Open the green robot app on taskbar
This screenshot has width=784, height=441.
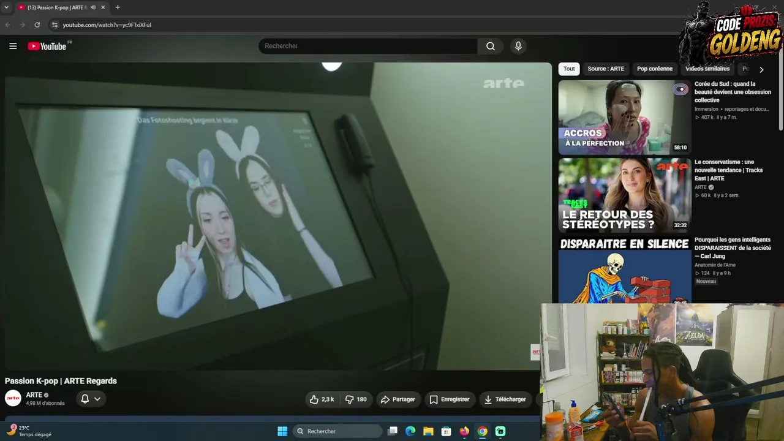tap(500, 431)
